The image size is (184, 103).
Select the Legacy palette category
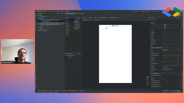pos(67,35)
